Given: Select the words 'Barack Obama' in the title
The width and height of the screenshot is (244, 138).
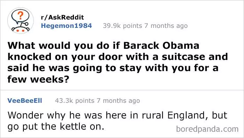Looking at the screenshot, I should [x=161, y=46].
